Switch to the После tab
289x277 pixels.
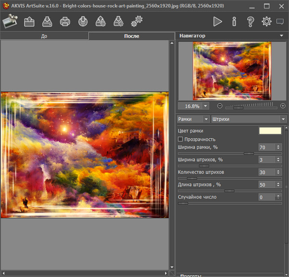[x=131, y=36]
